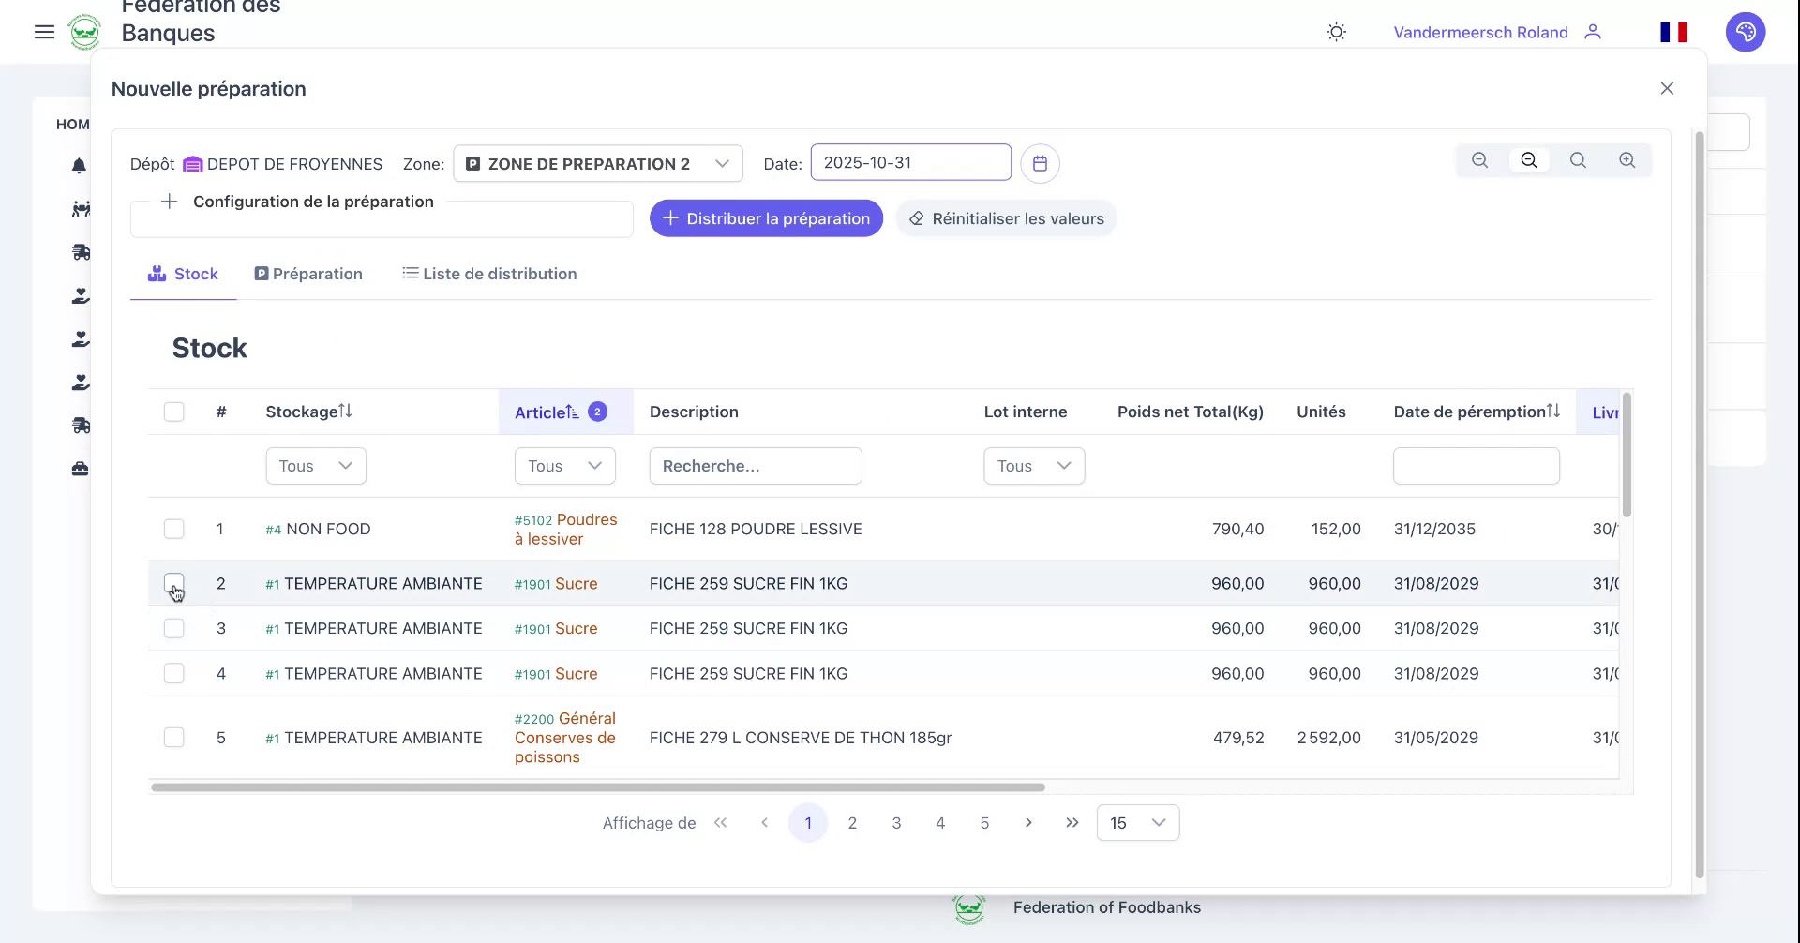This screenshot has width=1800, height=943.
Task: Check the select-all checkbox in table header
Action: click(x=174, y=412)
